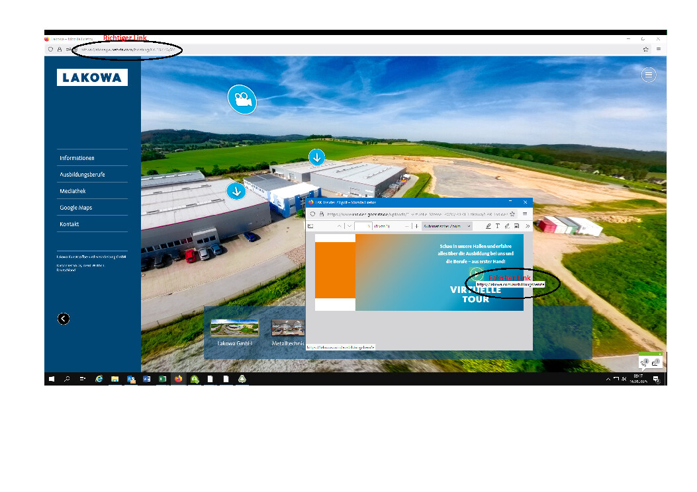697x492 pixels.
Task: Click the padlock icon in the PDF window address bar
Action: click(322, 214)
